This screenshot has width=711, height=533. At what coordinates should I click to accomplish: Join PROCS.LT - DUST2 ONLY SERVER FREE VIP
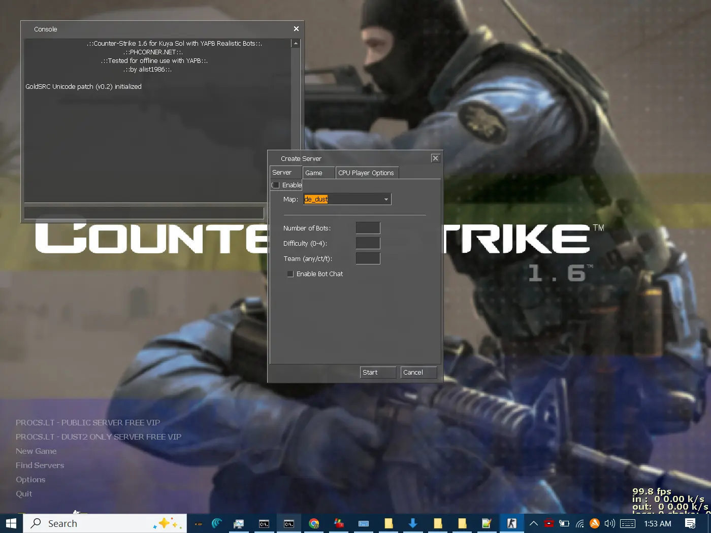pos(99,437)
